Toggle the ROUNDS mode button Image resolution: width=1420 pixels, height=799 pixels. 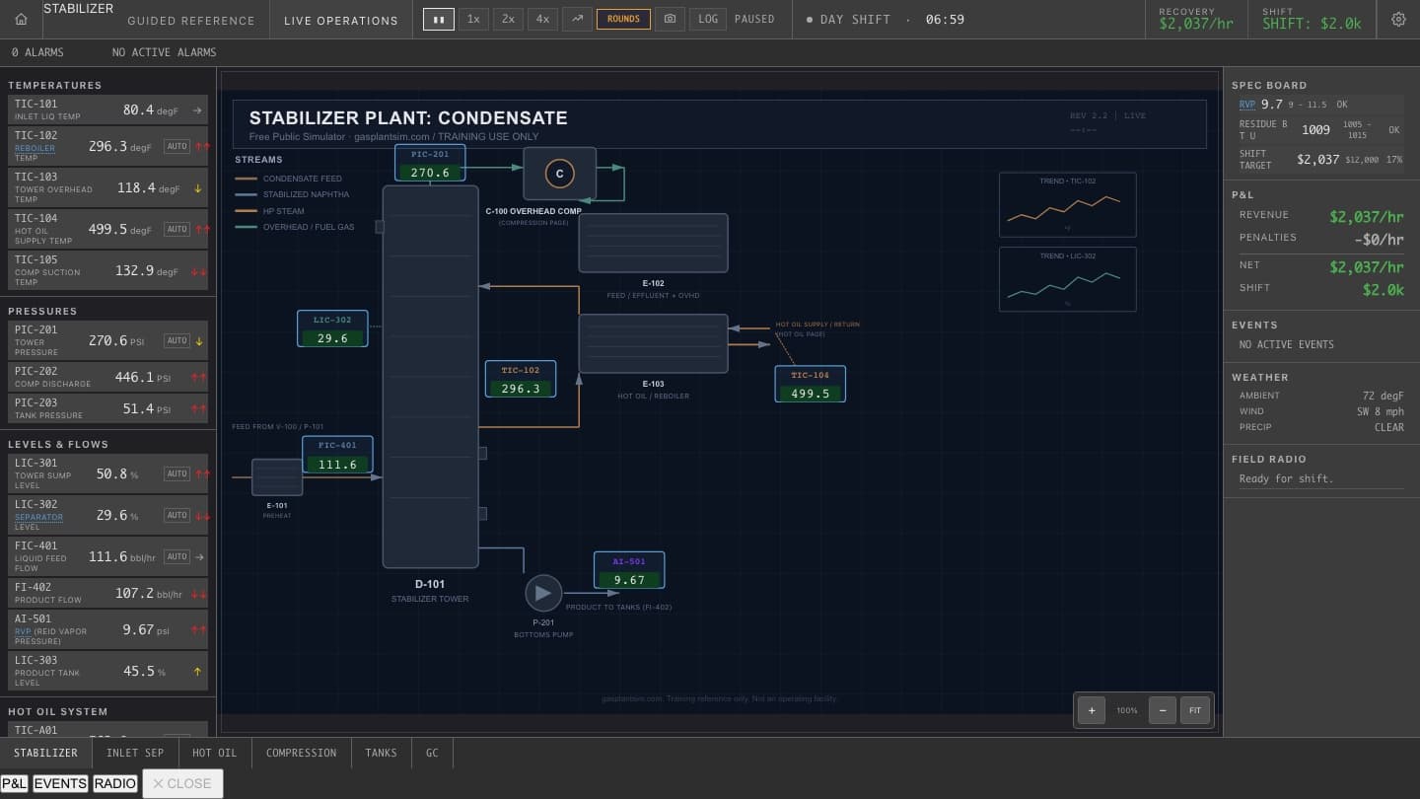point(623,19)
